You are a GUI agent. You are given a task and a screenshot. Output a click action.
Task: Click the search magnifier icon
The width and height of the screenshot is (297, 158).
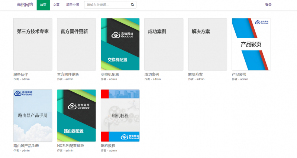click(x=132, y=5)
